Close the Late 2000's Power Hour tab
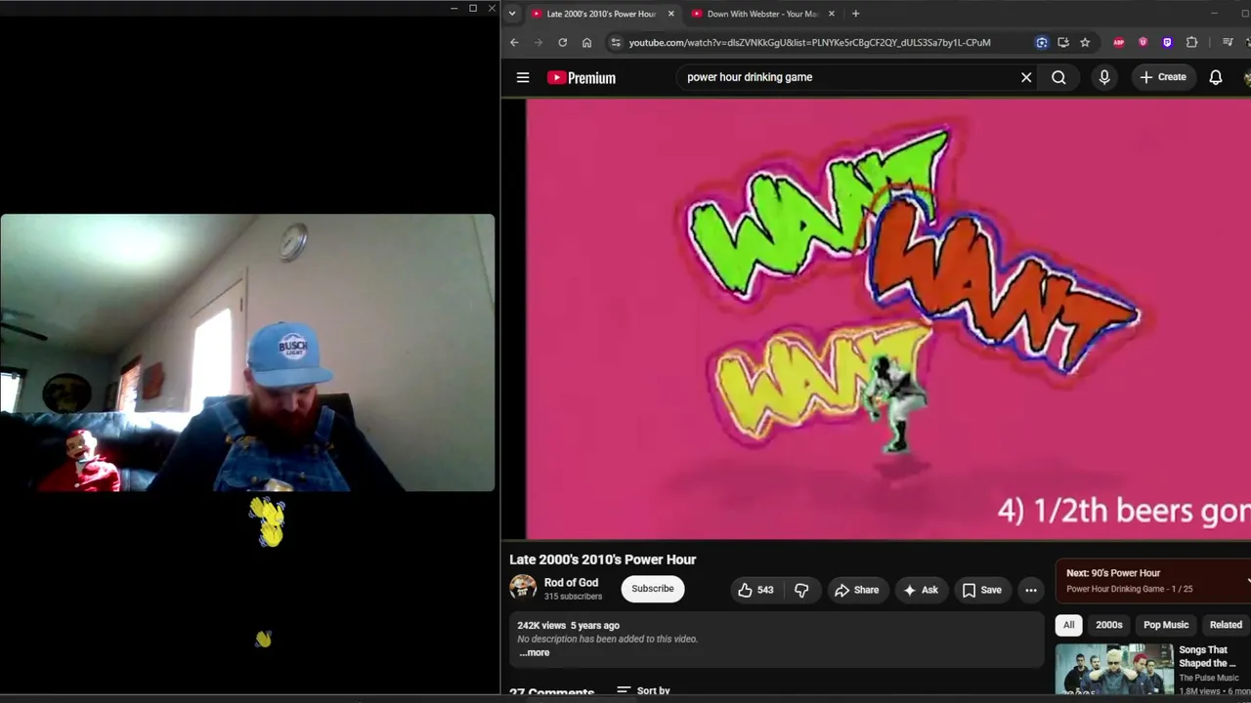Screen dimensions: 1251x703 670,14
